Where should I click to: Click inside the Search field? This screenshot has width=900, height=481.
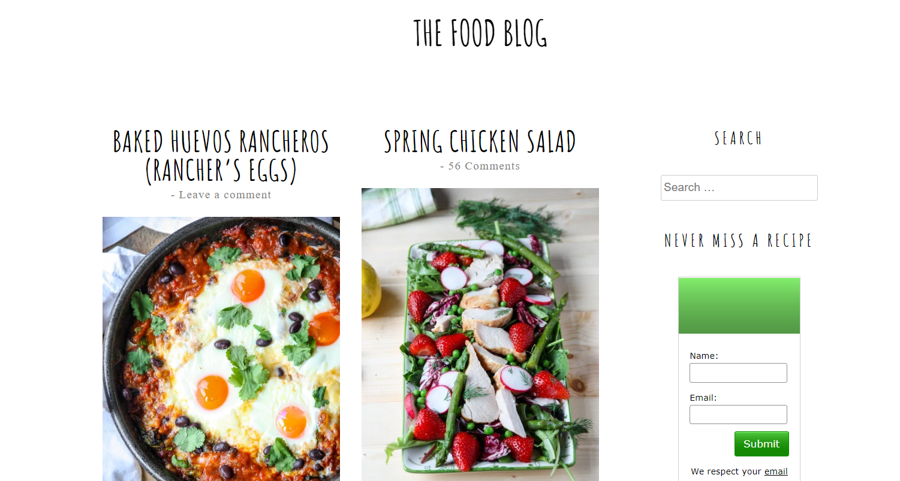coord(739,187)
